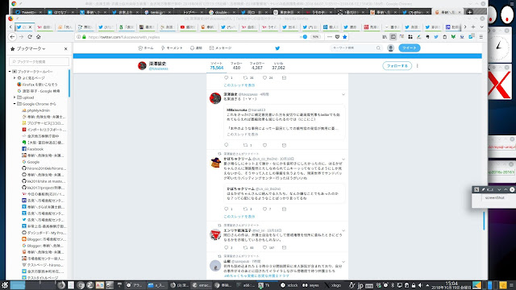The width and height of the screenshot is (516, 290).
Task: Like the tweet showing 187 likes
Action: pos(264,247)
